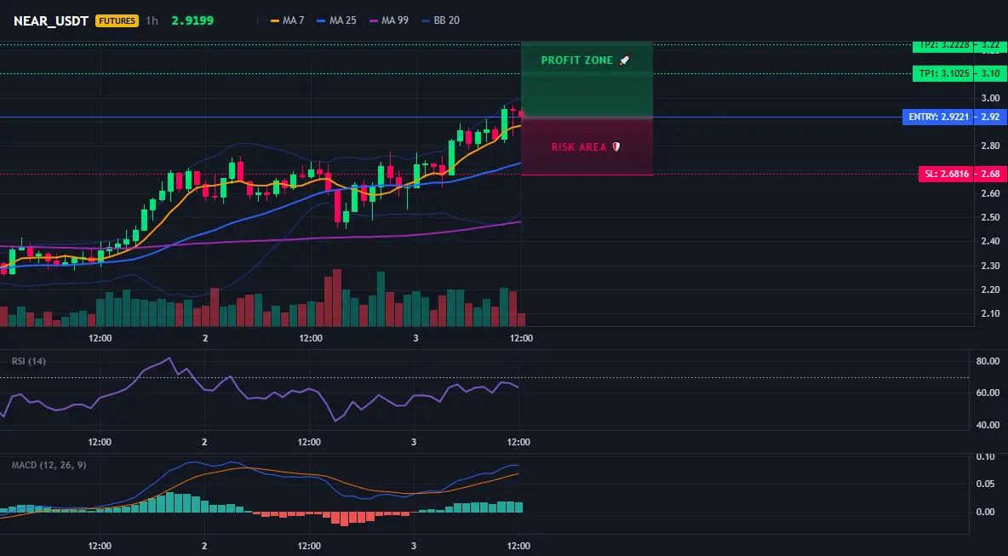Click the 40.00 RSI axis value
The width and height of the screenshot is (1008, 556).
(x=988, y=425)
